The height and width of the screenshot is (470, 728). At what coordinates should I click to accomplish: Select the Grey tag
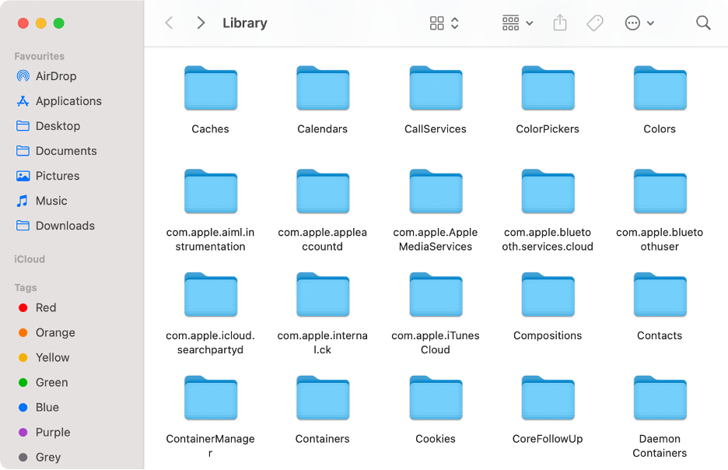(40, 458)
